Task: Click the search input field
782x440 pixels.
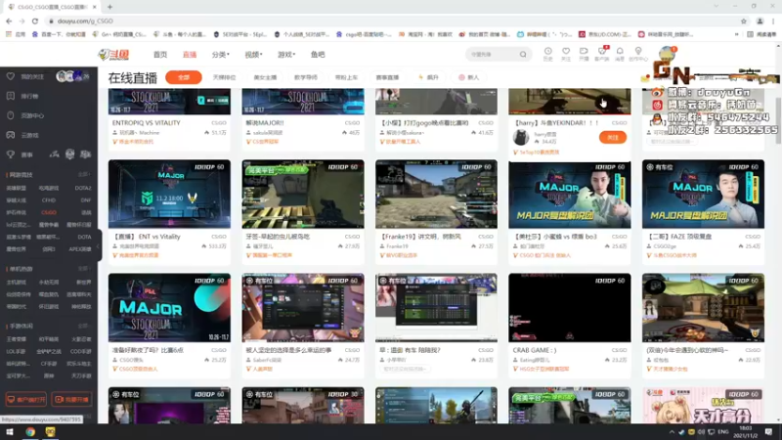Action: point(493,55)
